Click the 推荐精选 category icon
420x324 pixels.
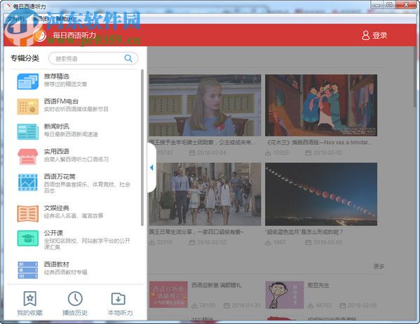(27, 81)
